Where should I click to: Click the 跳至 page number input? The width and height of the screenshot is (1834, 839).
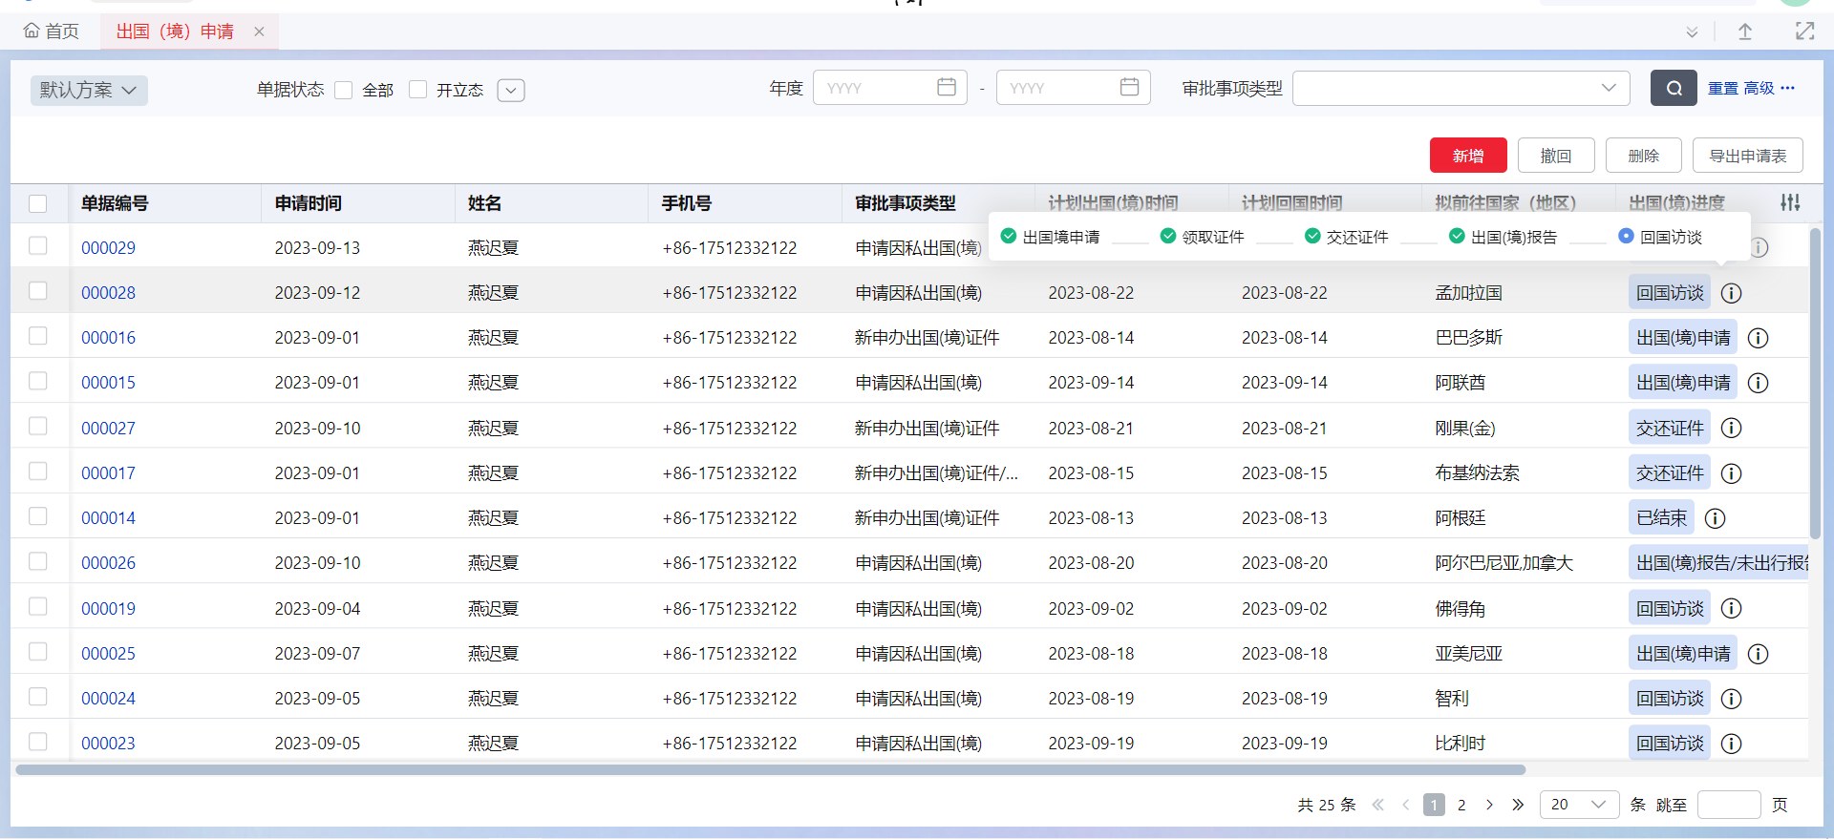[1729, 805]
